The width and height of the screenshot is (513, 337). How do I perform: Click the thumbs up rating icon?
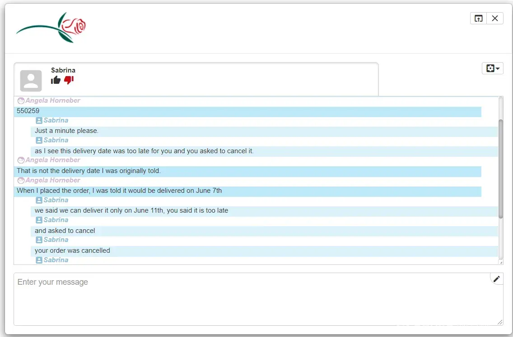(56, 80)
